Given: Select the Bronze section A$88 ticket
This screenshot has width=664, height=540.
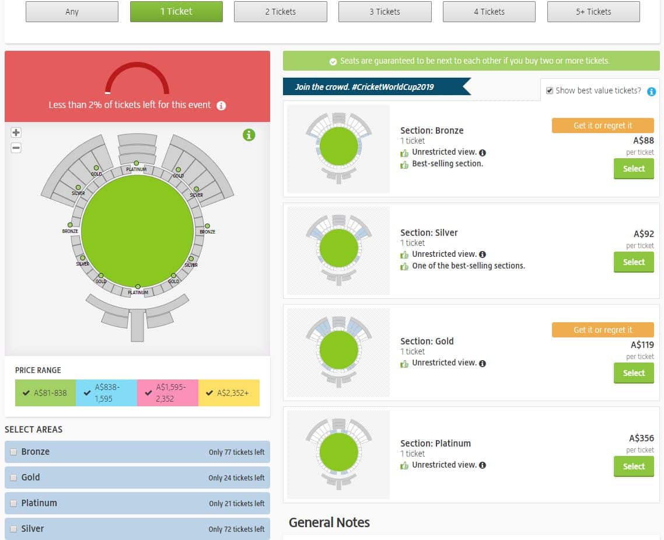Looking at the screenshot, I should (633, 169).
